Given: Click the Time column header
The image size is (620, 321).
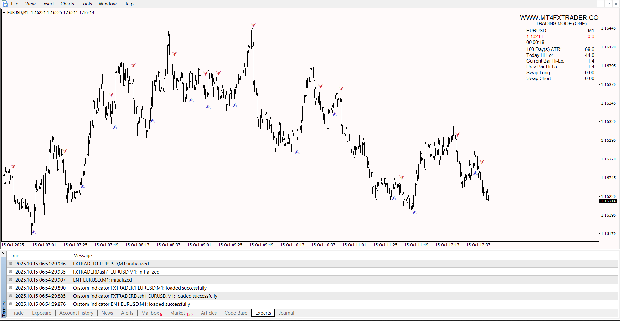Looking at the screenshot, I should (x=14, y=256).
